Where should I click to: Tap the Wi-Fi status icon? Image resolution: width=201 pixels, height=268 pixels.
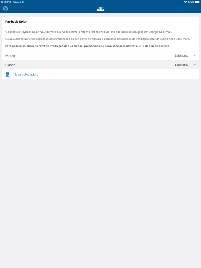click(185, 2)
